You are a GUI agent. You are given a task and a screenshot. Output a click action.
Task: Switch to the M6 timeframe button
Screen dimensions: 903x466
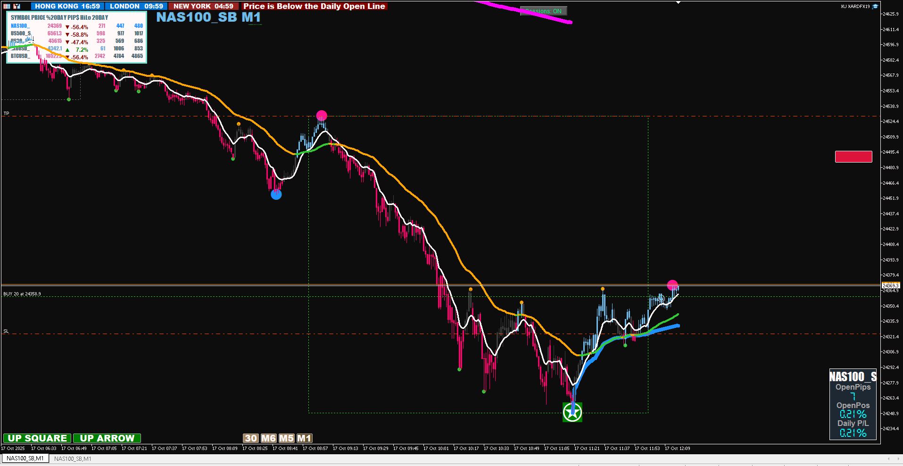click(x=268, y=438)
